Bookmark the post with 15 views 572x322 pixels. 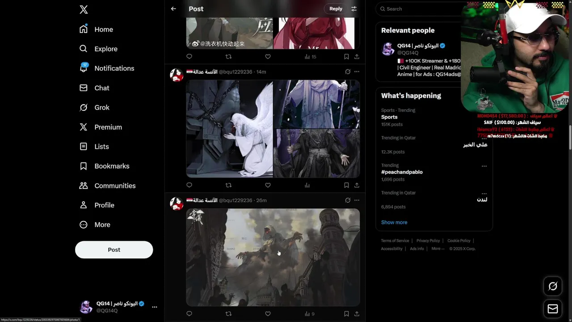[x=346, y=56]
